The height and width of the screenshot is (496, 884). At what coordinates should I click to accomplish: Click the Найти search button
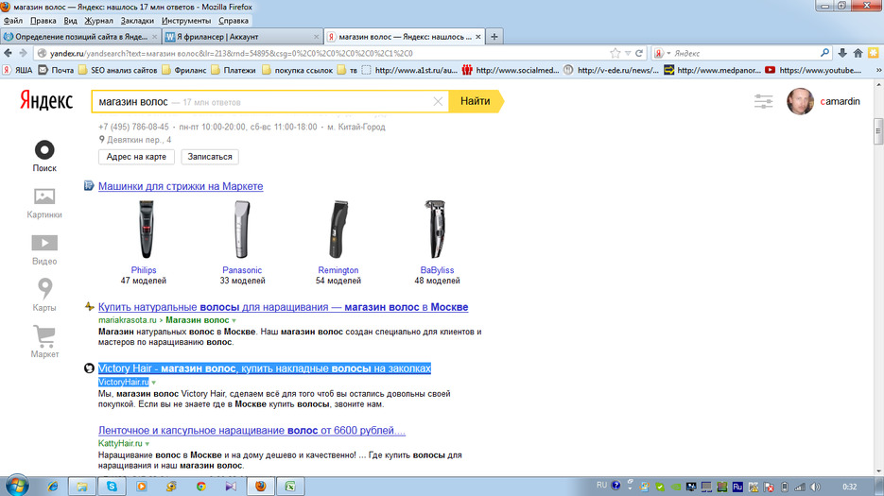476,101
